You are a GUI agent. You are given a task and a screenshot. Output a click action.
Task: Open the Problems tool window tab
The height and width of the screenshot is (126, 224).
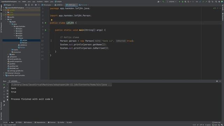point(28,122)
